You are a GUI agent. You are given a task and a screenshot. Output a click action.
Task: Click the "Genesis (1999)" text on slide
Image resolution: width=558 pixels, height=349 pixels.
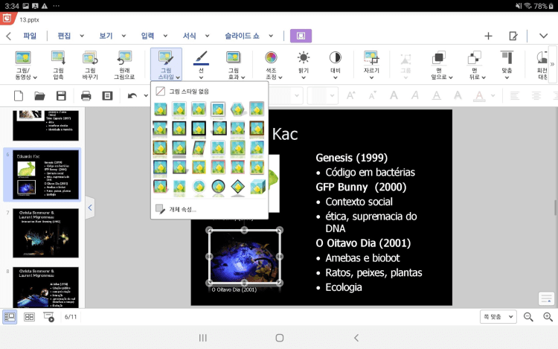tap(352, 158)
